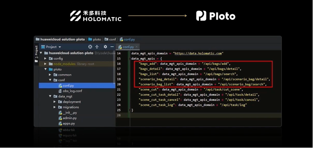Click the fold end marker on line 25

coord(130,110)
